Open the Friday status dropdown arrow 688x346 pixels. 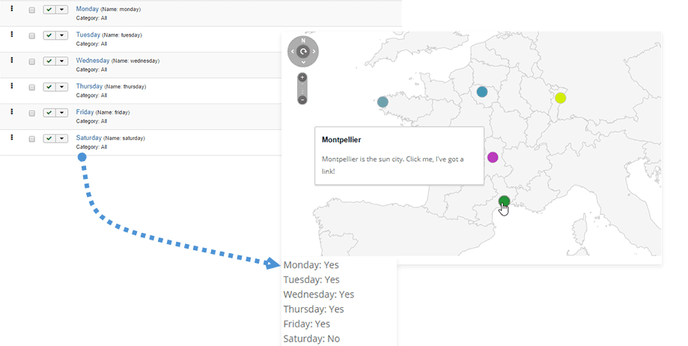pos(62,113)
